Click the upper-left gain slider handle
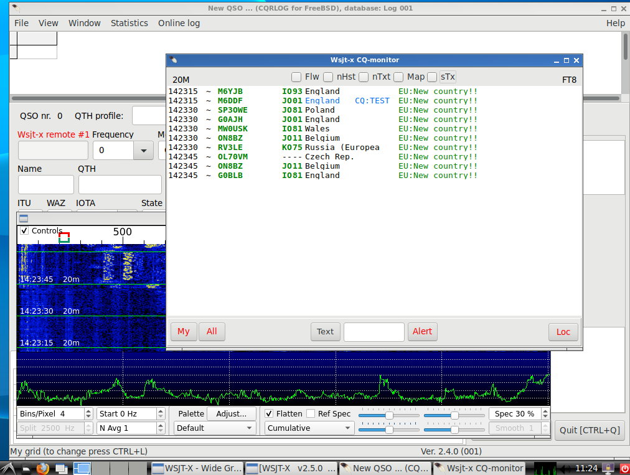This screenshot has height=475, width=630. (x=389, y=415)
